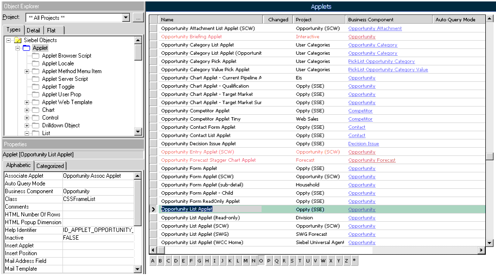Switch to the Flat tab
Viewport: 496px width, 276px height.
(51, 31)
